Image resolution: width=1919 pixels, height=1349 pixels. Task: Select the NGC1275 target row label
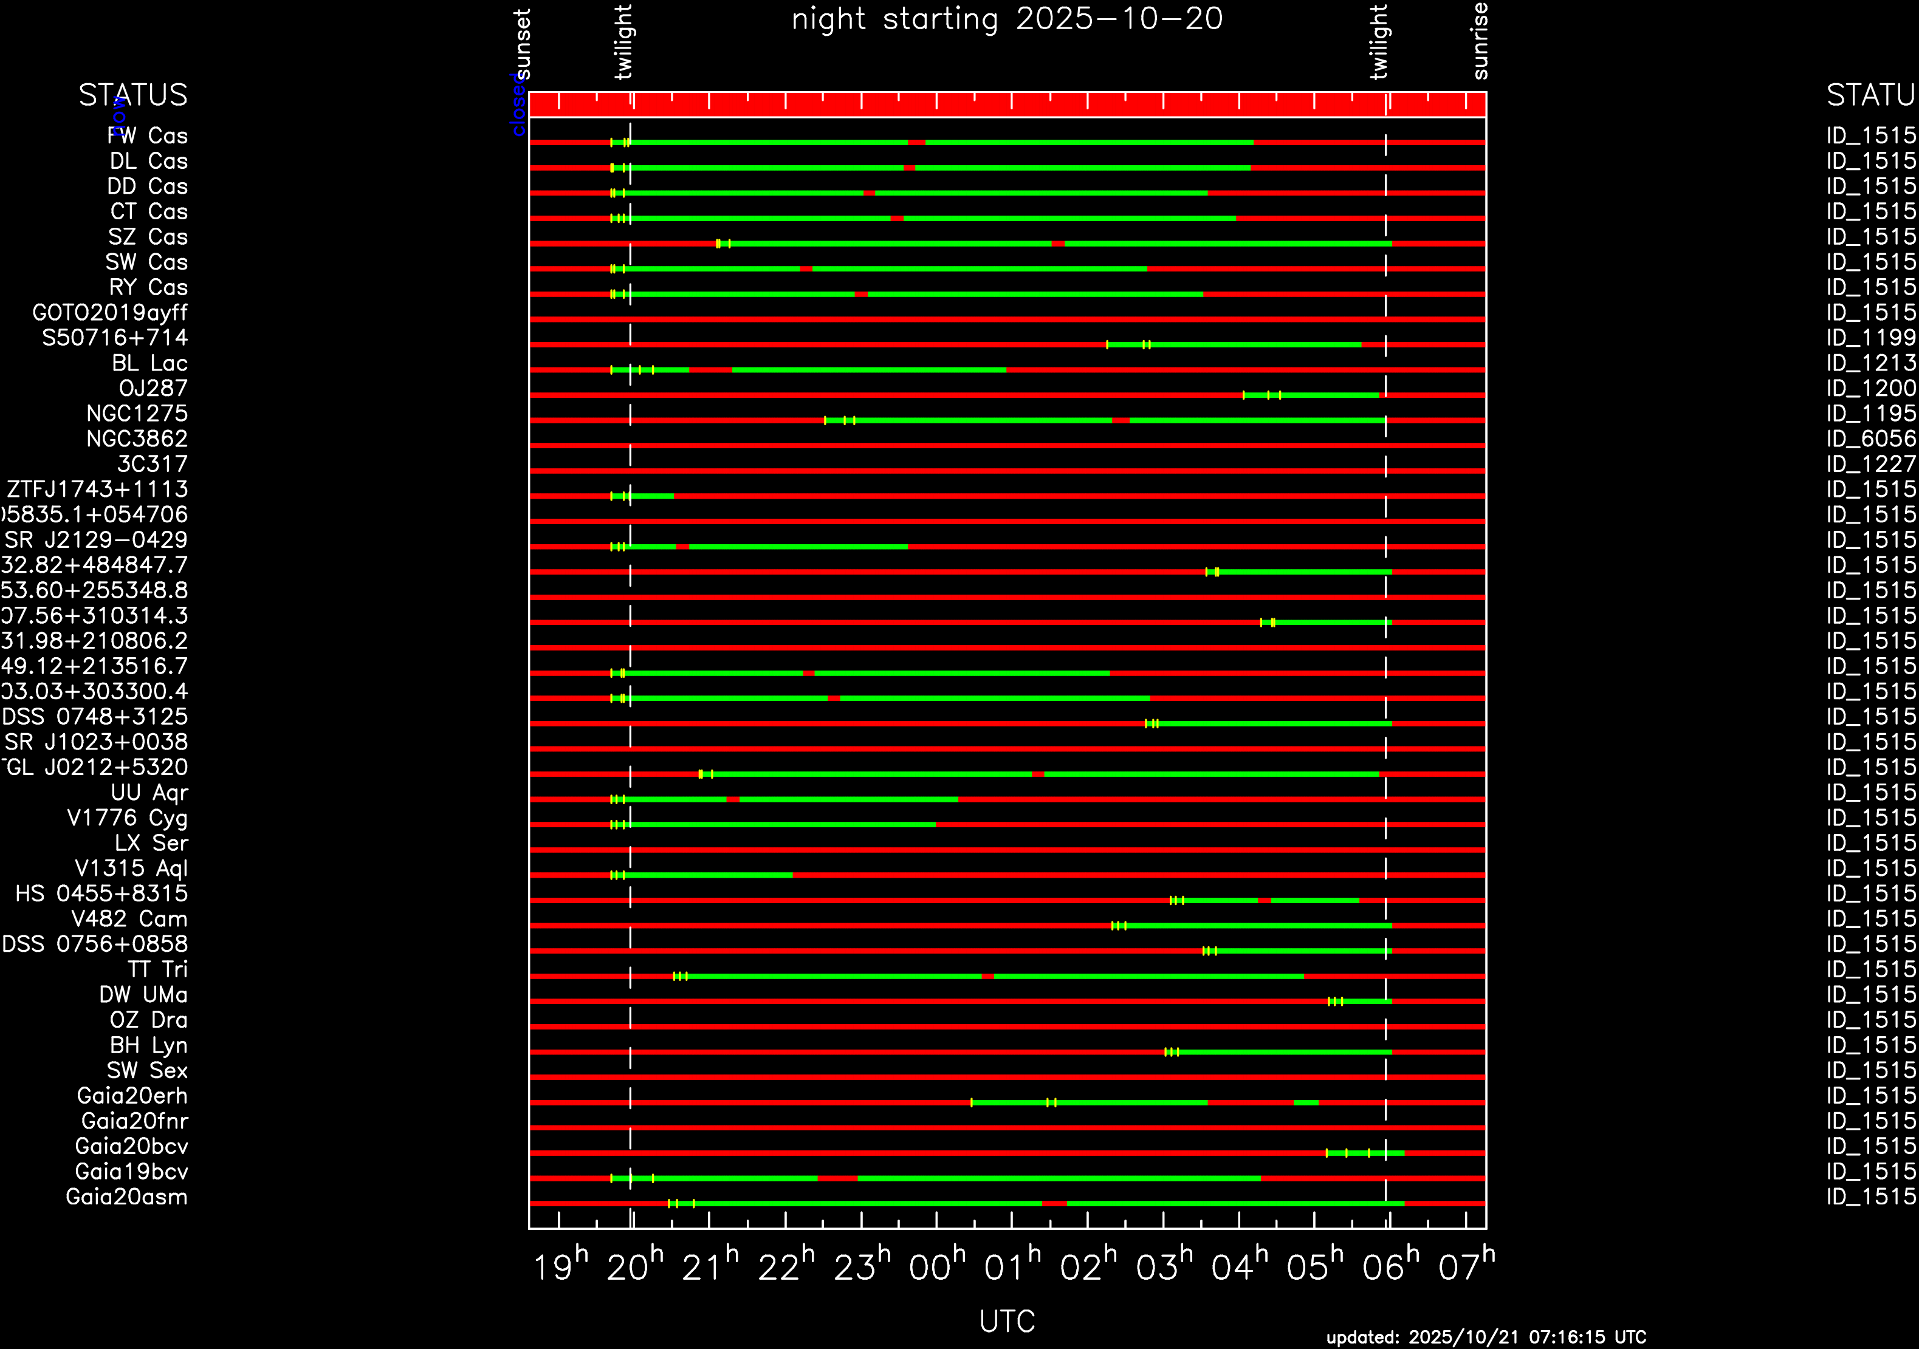click(137, 414)
